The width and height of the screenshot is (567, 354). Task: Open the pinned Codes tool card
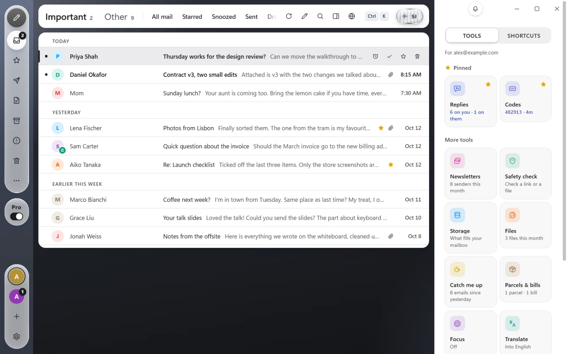(526, 99)
